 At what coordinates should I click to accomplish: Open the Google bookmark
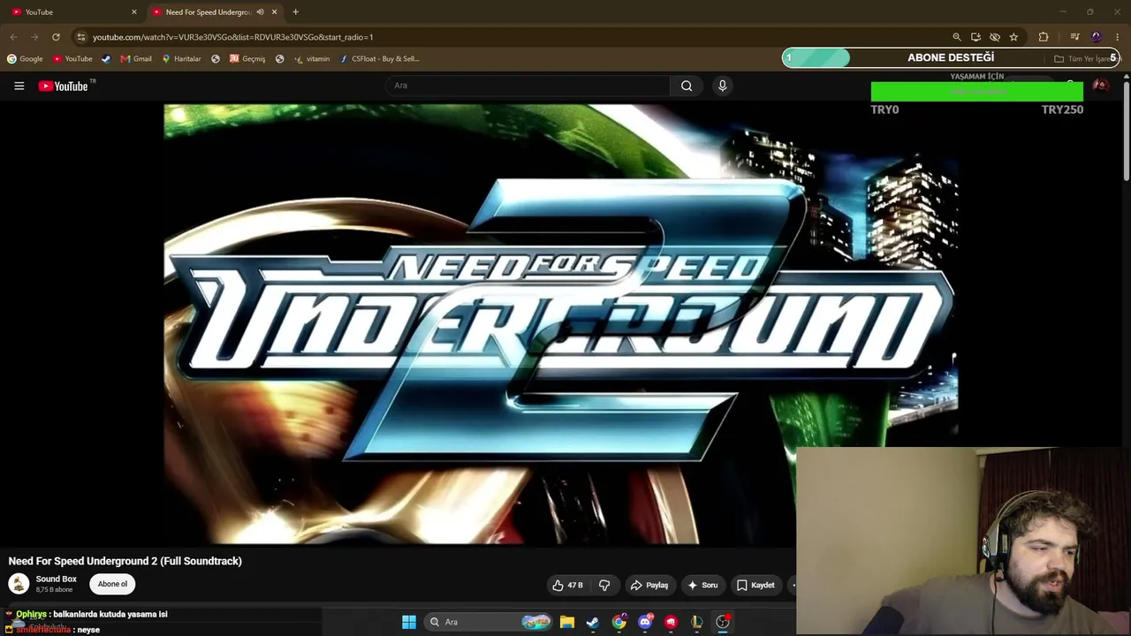pyautogui.click(x=25, y=59)
